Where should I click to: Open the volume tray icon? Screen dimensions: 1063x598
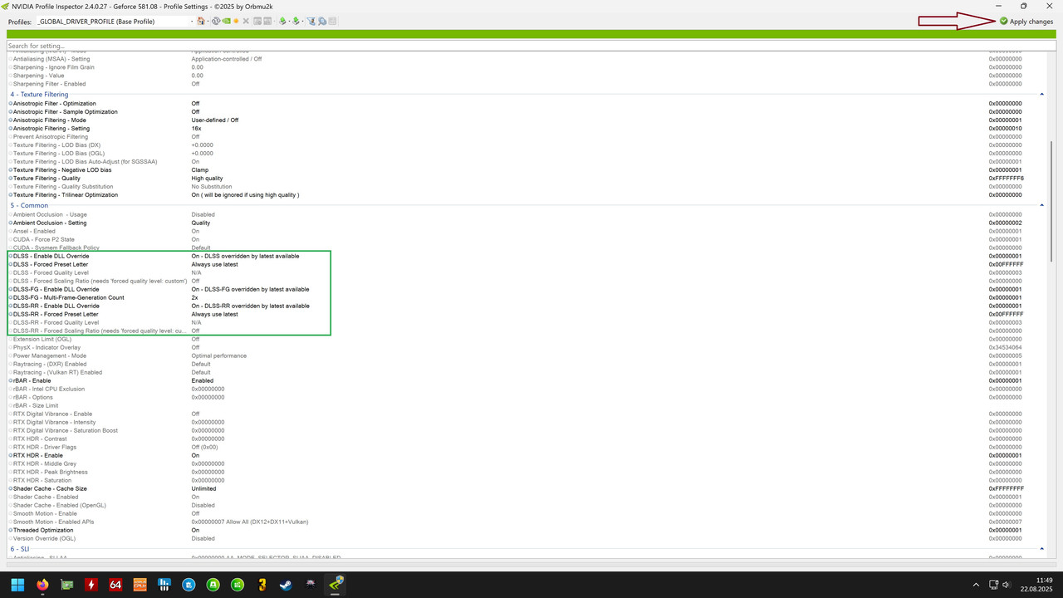[x=1006, y=585]
